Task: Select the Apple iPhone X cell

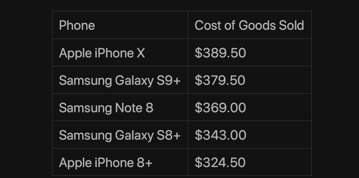Action: point(102,53)
